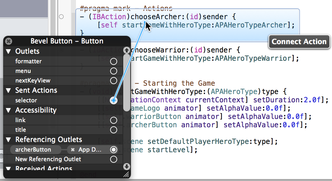Click setDefaultPlayerHeroType in the code
Screen dimensions: 332x181
click(x=198, y=141)
